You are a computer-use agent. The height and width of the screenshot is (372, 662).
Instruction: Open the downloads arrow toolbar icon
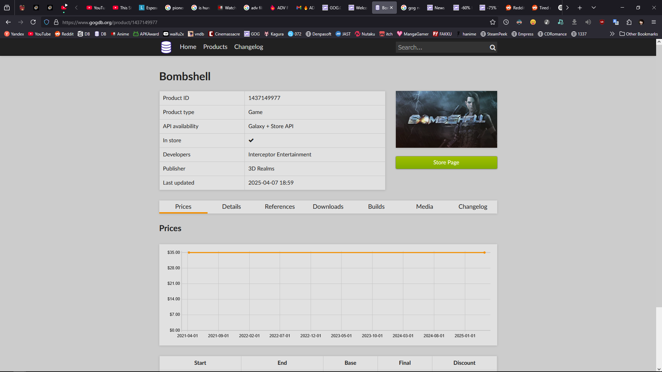pos(574,22)
